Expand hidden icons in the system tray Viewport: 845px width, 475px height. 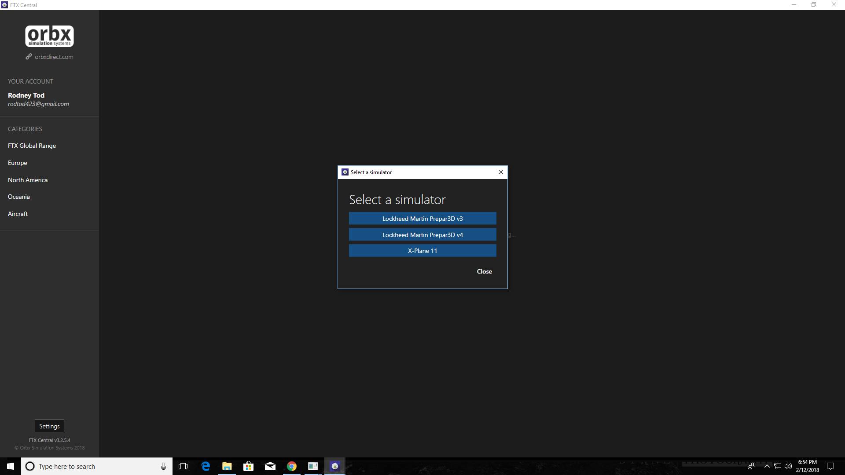767,466
